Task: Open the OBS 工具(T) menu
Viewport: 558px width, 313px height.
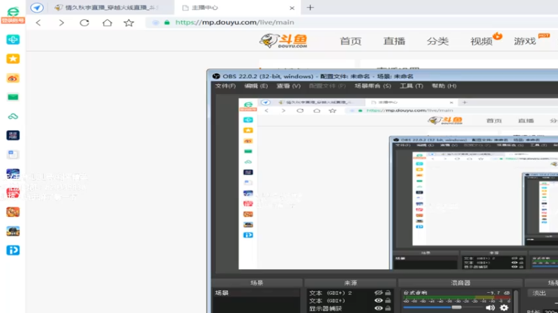Action: [412, 86]
